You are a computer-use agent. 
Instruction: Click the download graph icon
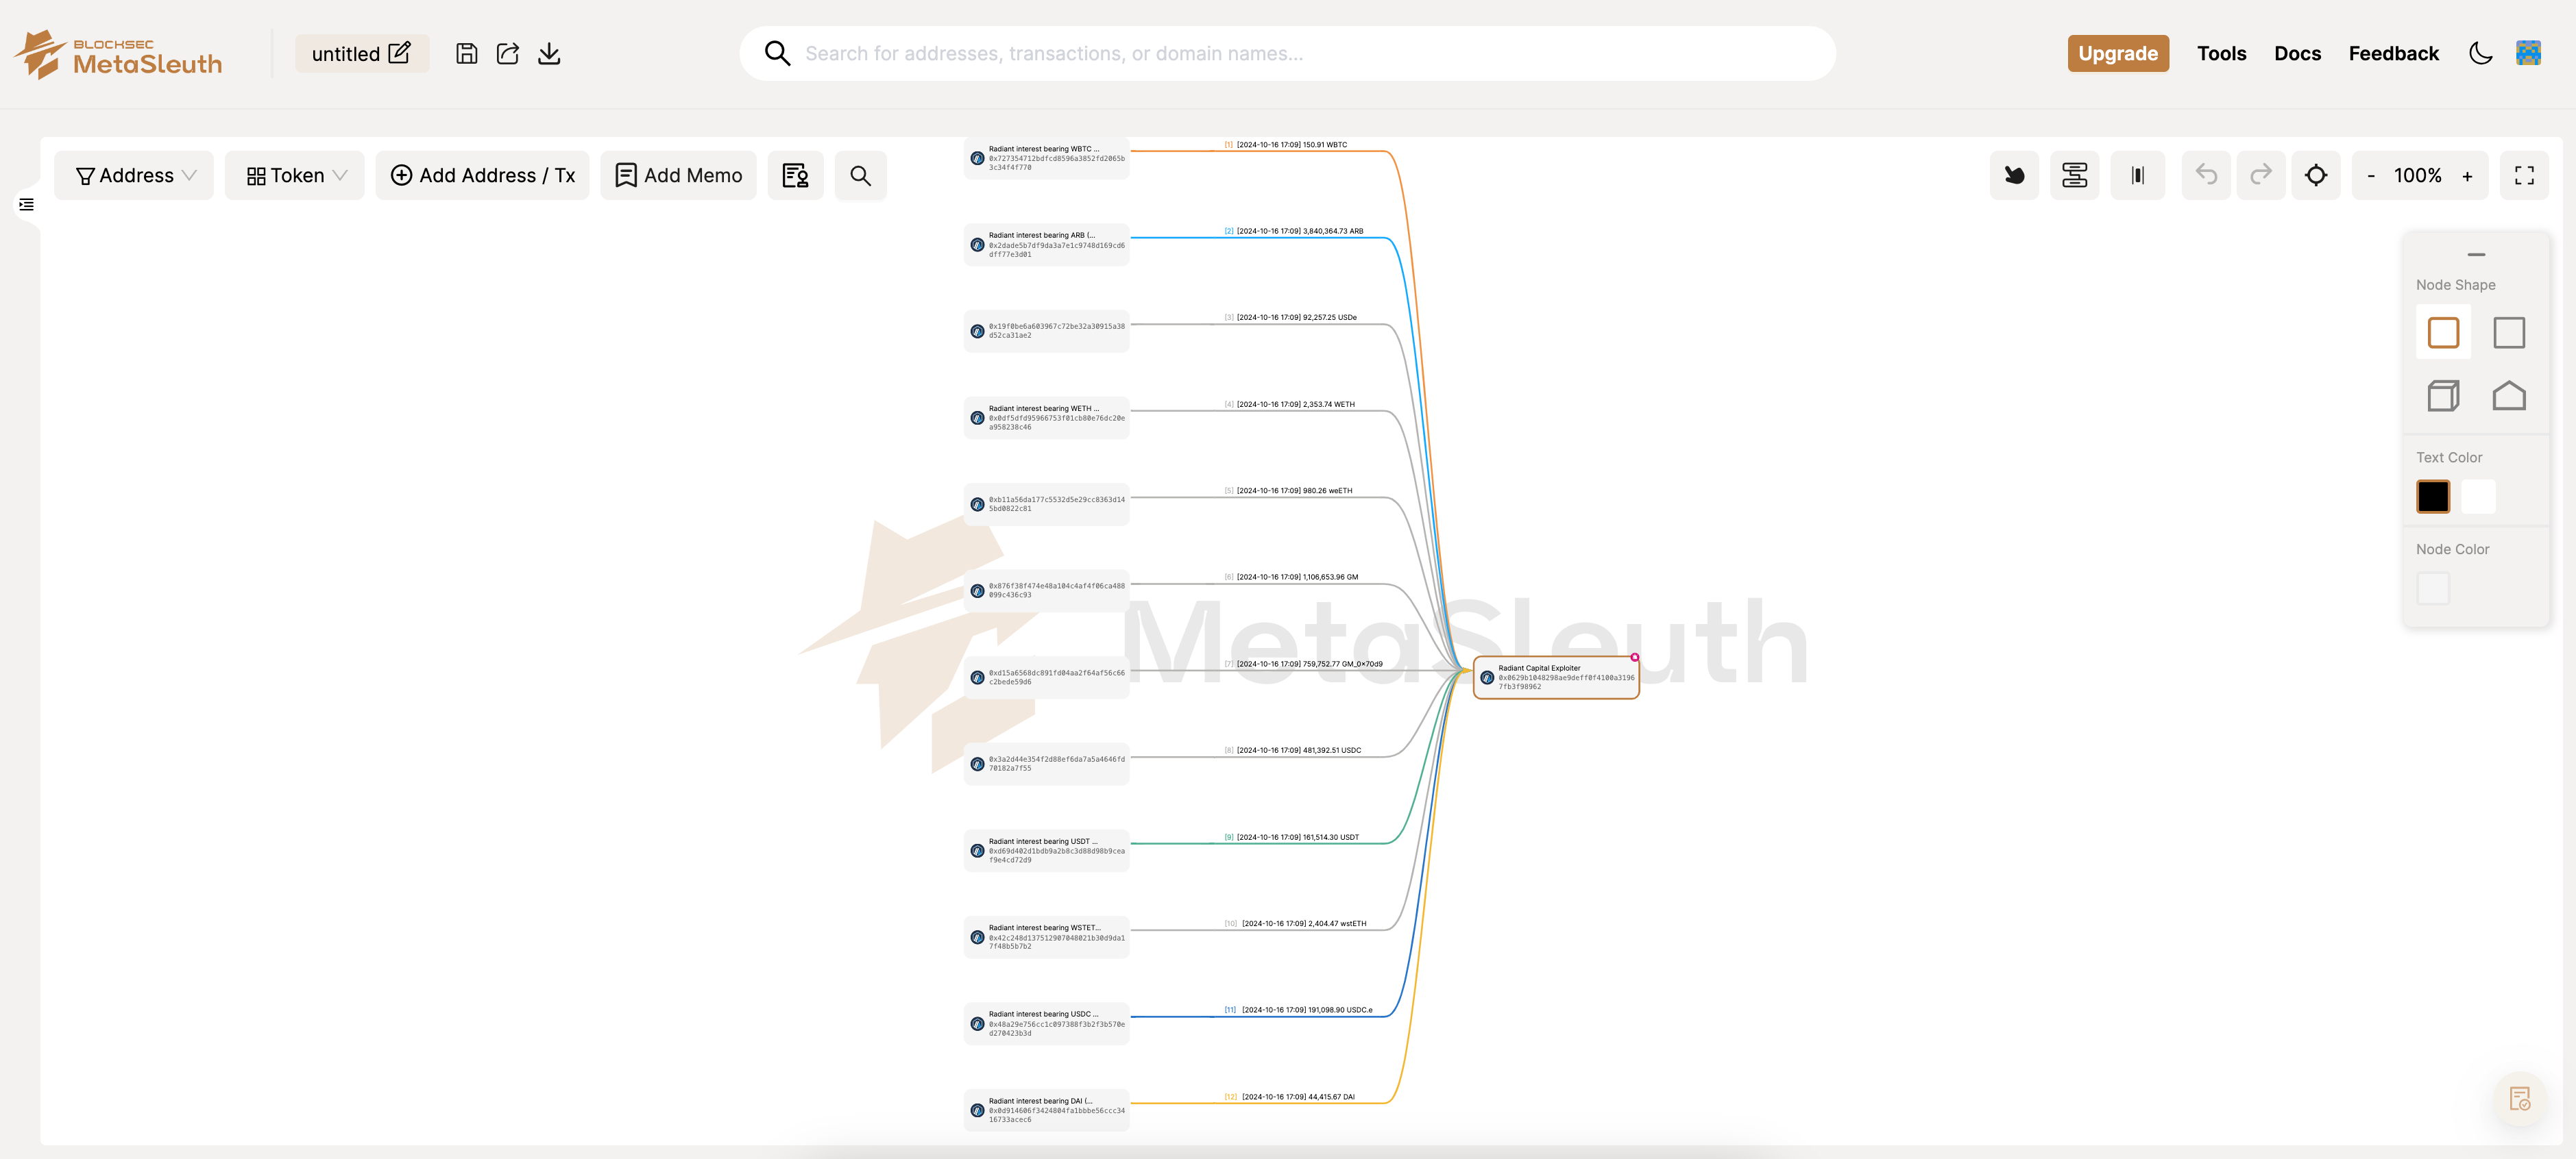(549, 54)
